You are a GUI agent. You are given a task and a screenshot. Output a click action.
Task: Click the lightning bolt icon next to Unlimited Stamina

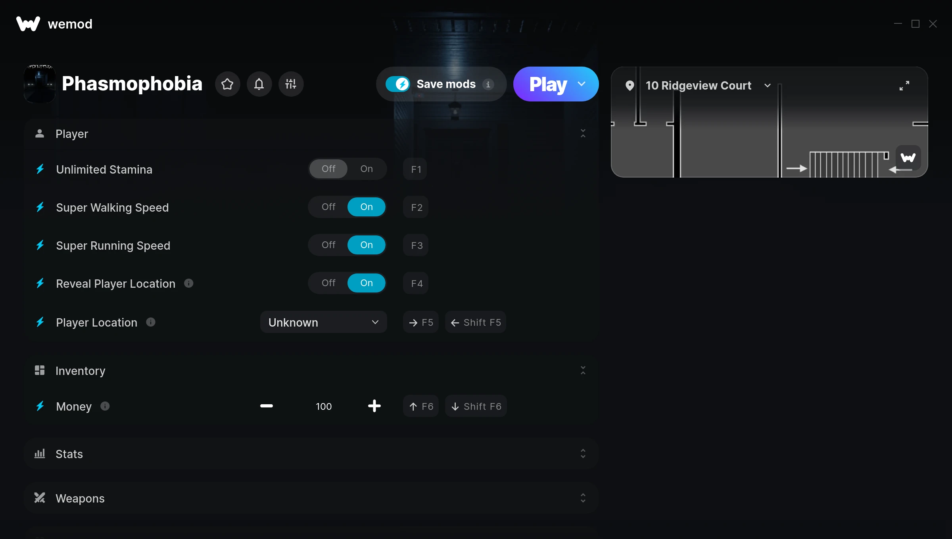pyautogui.click(x=40, y=169)
